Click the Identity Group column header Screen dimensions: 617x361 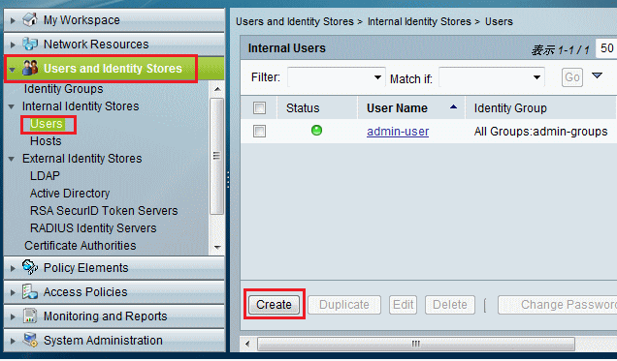tap(541, 107)
